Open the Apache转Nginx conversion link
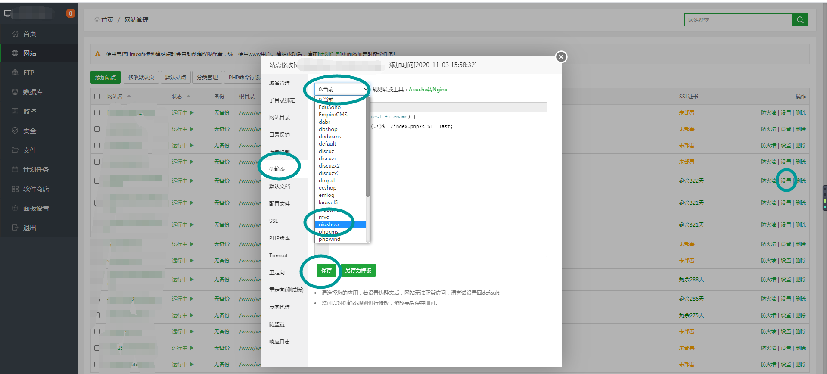 click(428, 90)
